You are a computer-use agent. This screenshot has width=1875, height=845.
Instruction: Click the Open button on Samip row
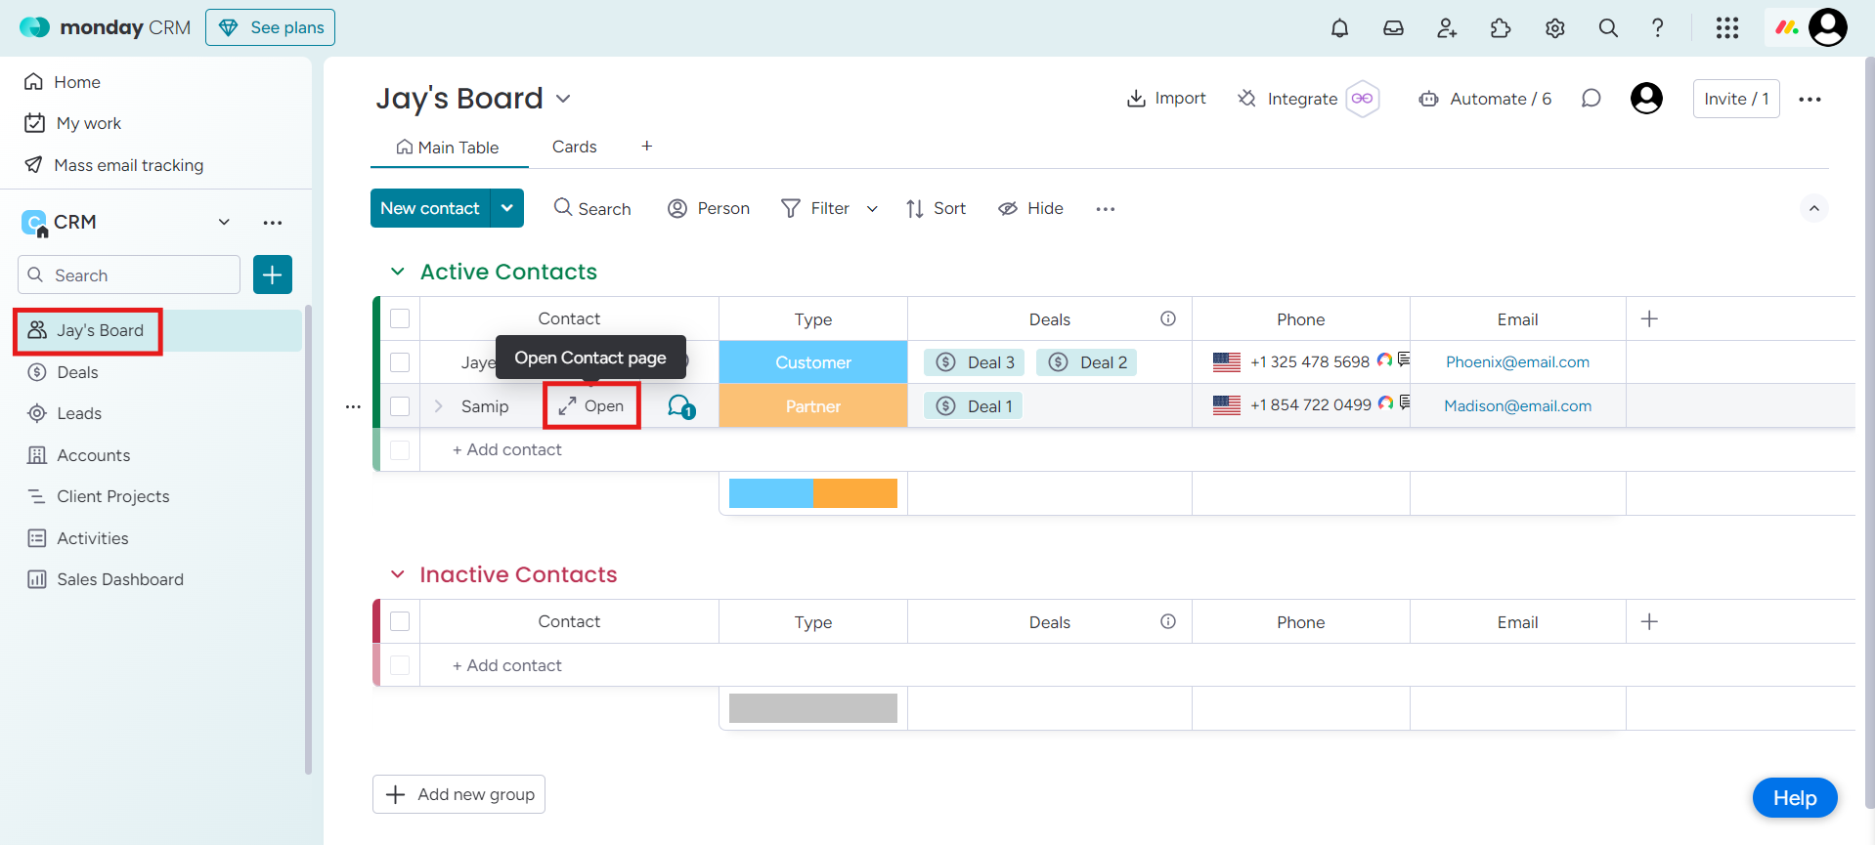click(x=591, y=406)
